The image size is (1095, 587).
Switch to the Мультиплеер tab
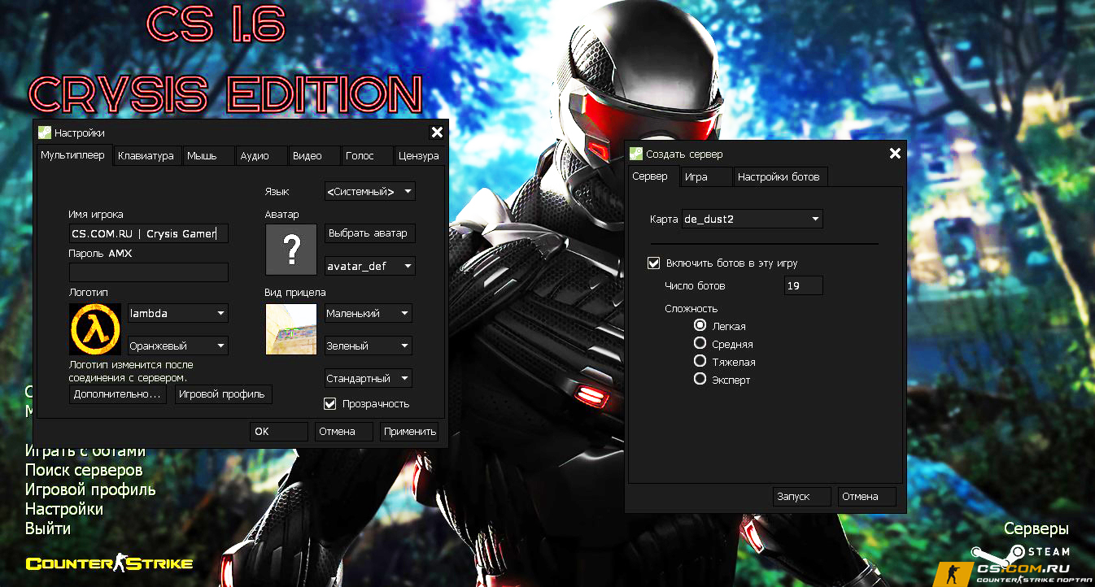pyautogui.click(x=72, y=154)
